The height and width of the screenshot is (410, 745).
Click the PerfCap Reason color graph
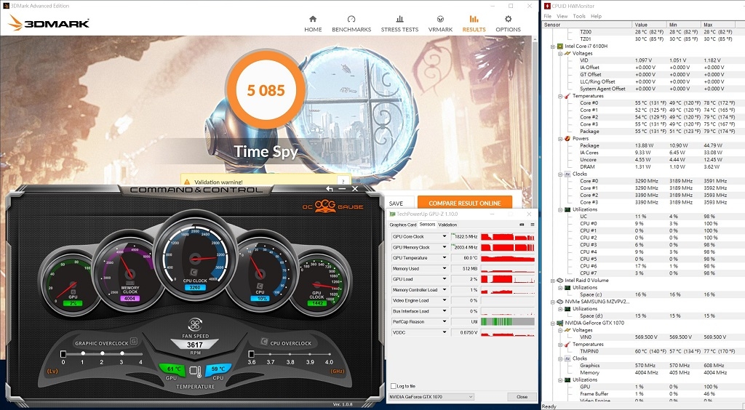pos(508,322)
